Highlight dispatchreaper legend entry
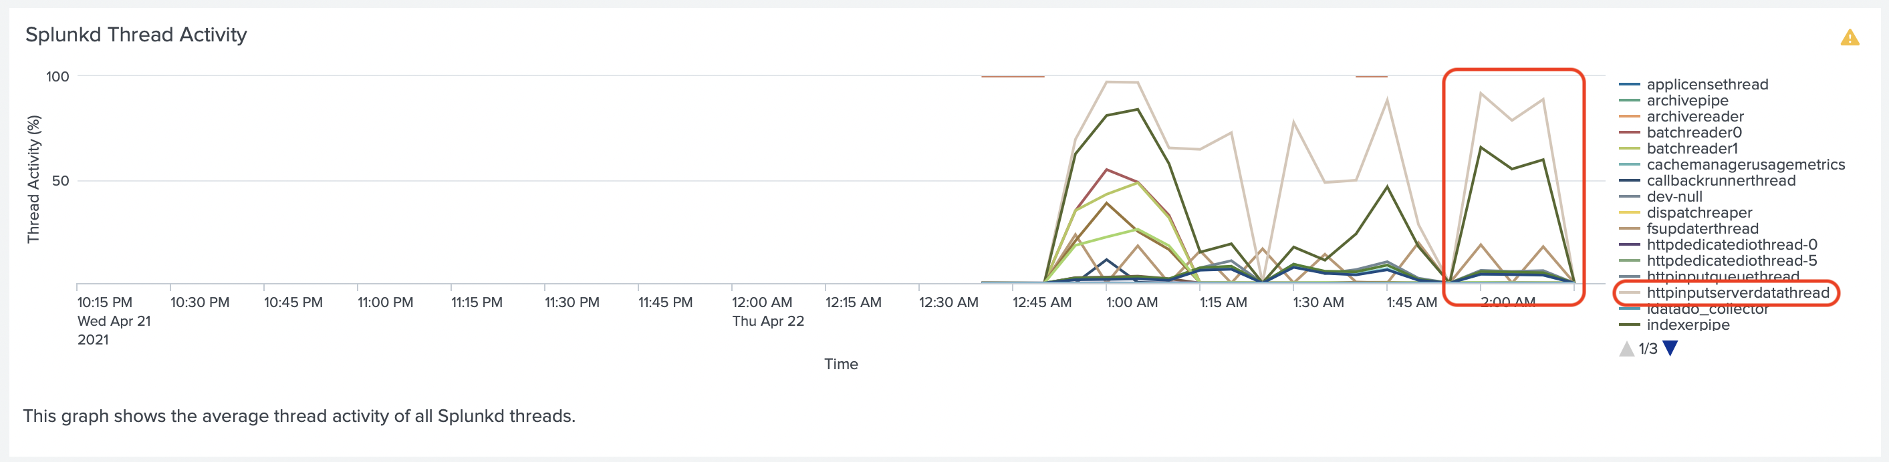Screen dimensions: 1889x462 coord(1699,213)
